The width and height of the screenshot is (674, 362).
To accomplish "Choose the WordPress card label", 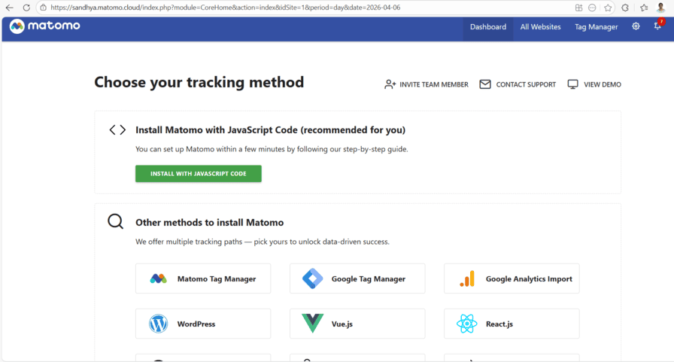I will [196, 324].
